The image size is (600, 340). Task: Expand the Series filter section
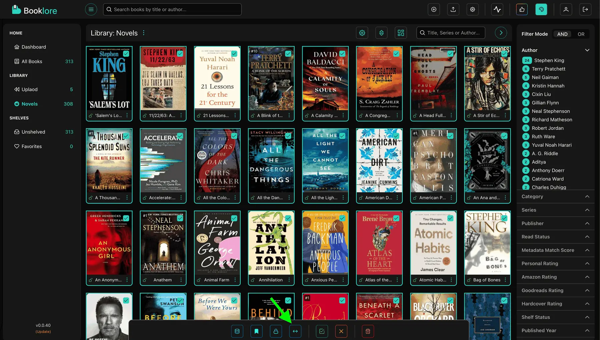(x=555, y=210)
